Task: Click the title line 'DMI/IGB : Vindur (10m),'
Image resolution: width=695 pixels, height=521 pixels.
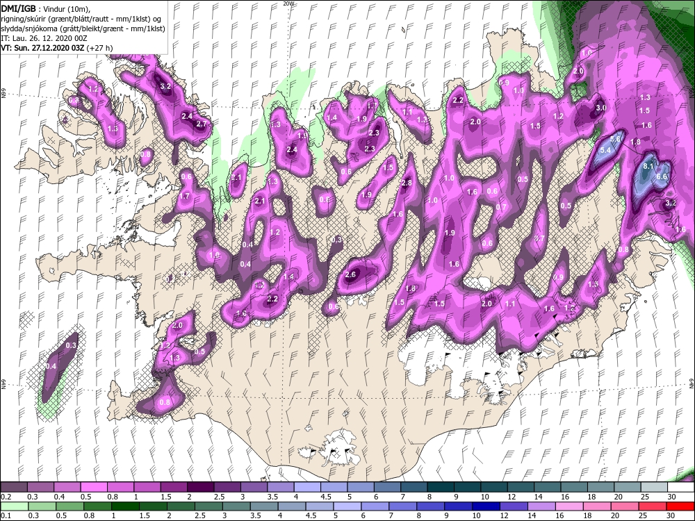Action: coord(46,8)
